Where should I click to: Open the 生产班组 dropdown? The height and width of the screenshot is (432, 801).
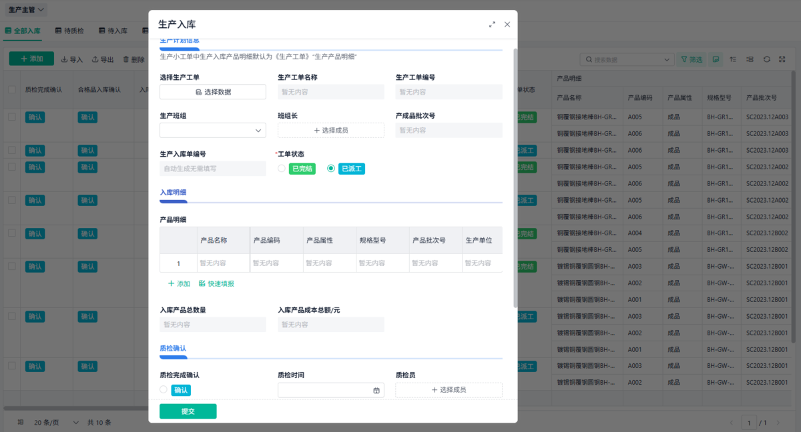tap(213, 130)
